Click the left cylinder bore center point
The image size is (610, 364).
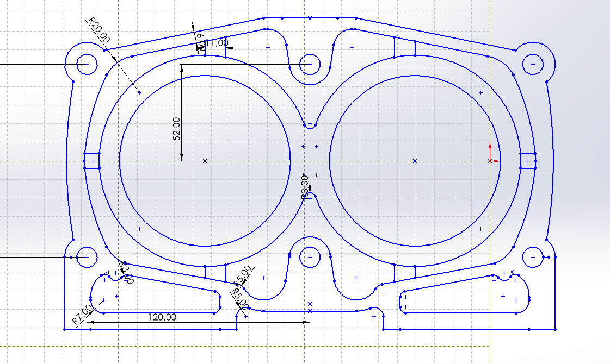point(205,161)
